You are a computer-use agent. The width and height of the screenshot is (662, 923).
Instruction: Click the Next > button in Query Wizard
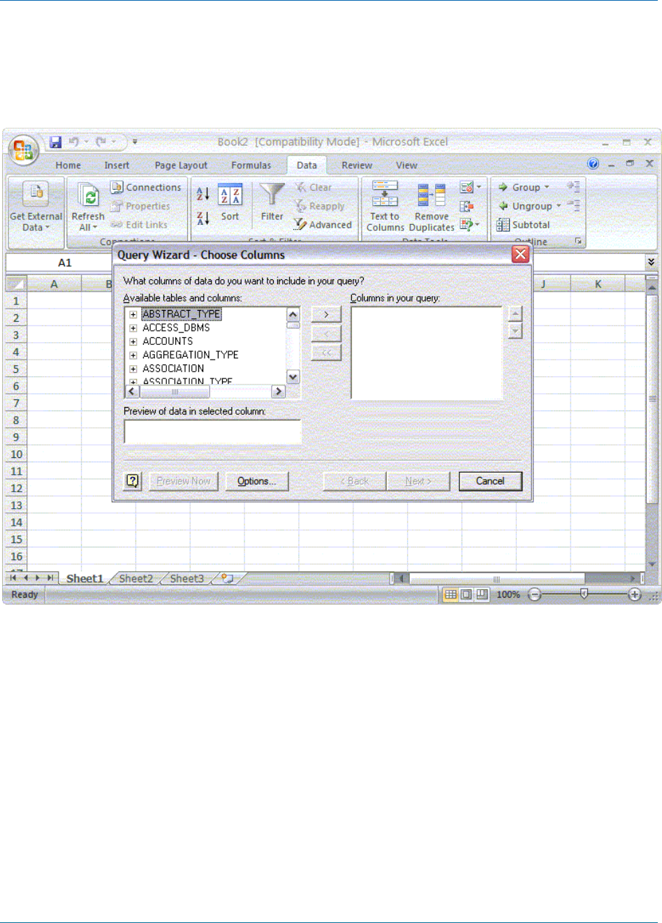[418, 481]
